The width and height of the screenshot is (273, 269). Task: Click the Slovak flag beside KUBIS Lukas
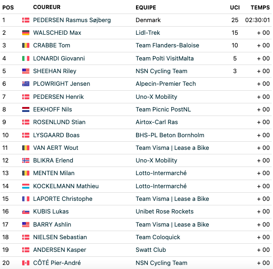coord(26,212)
